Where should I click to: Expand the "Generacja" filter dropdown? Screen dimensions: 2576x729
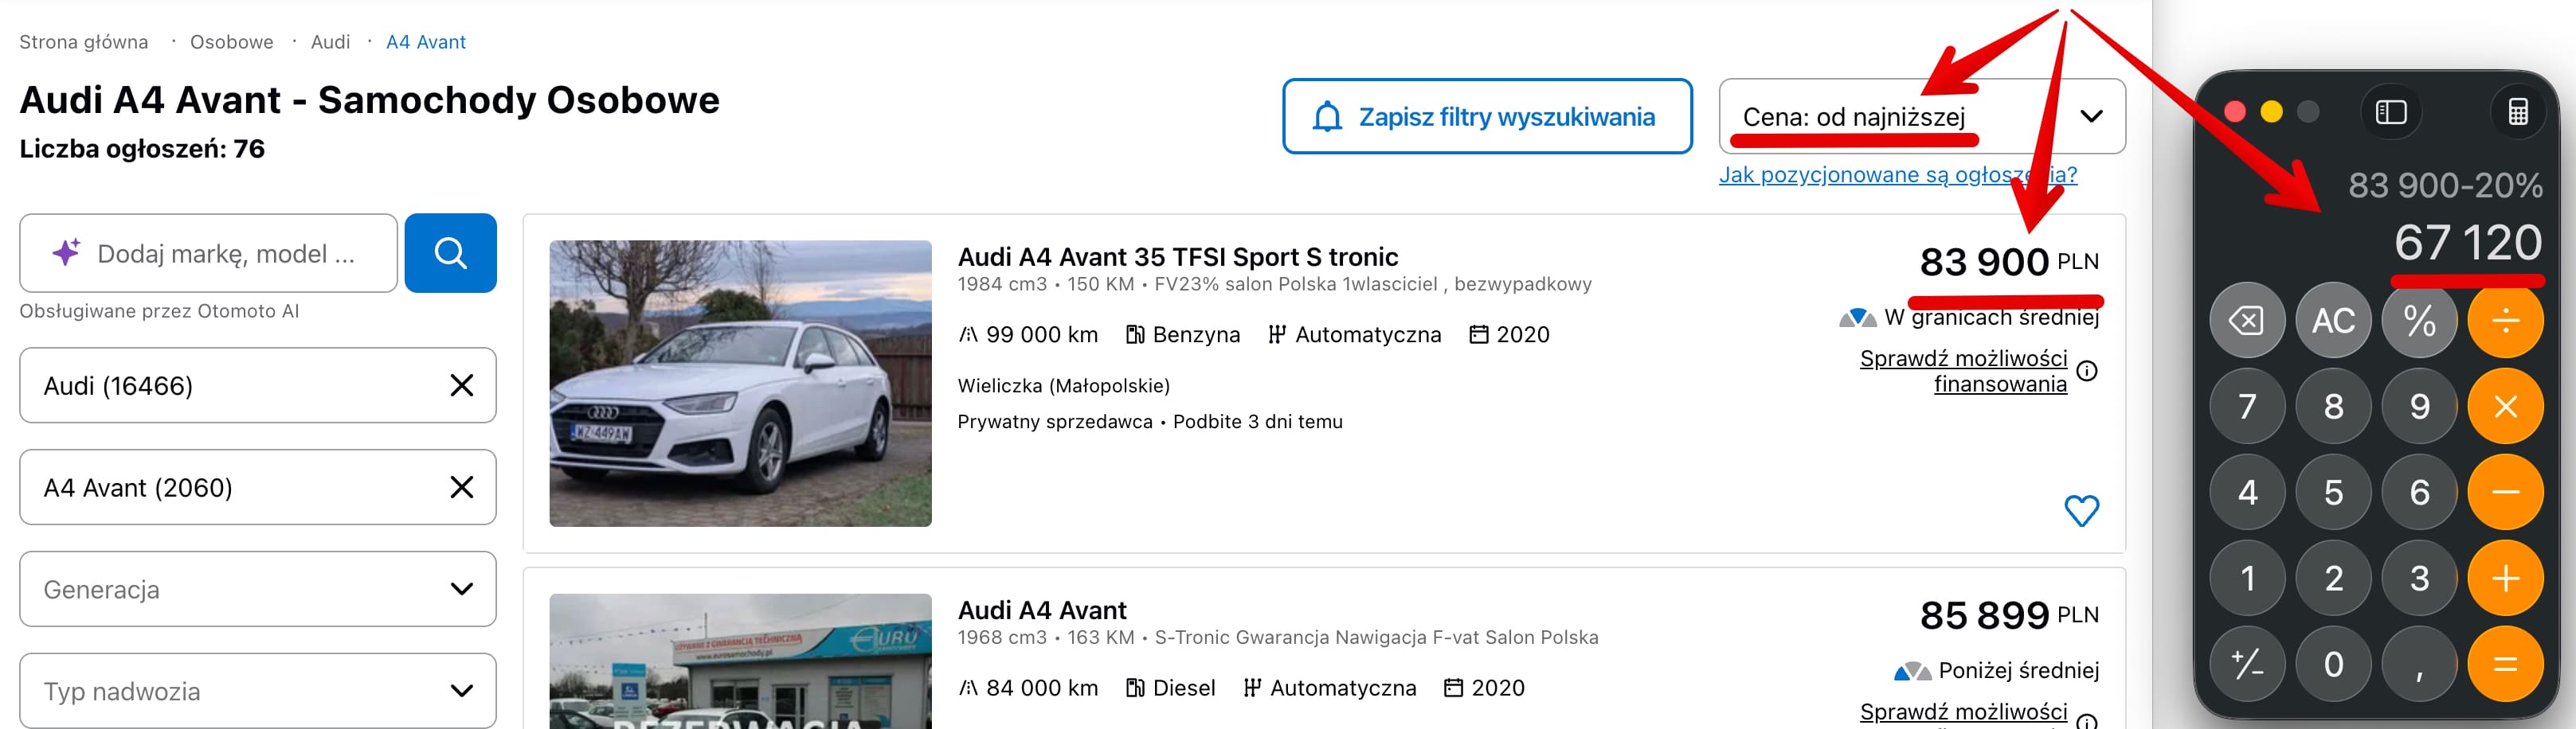coord(257,589)
